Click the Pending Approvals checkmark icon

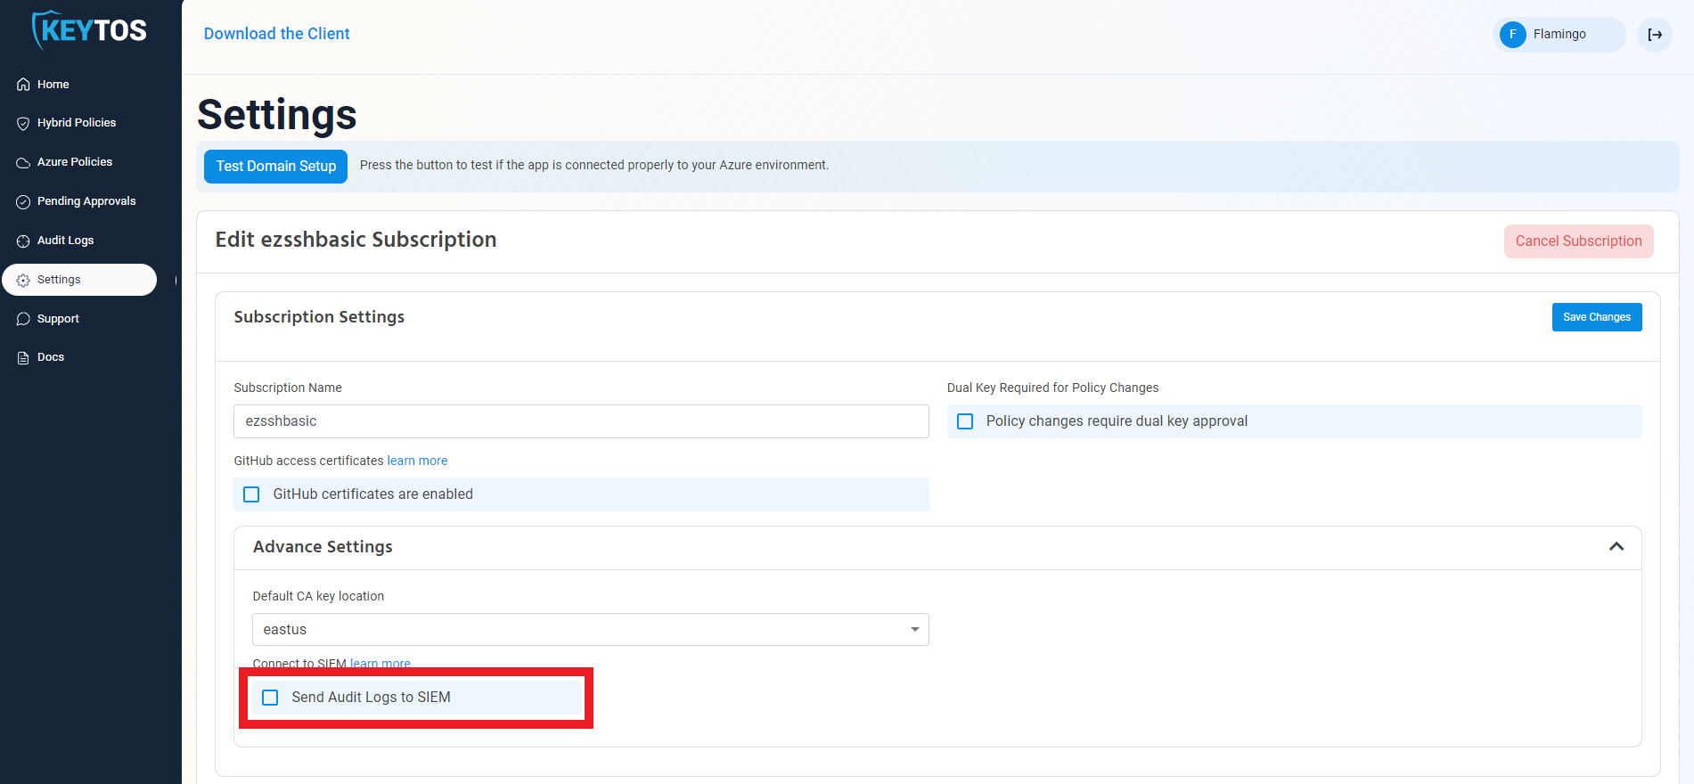tap(23, 201)
